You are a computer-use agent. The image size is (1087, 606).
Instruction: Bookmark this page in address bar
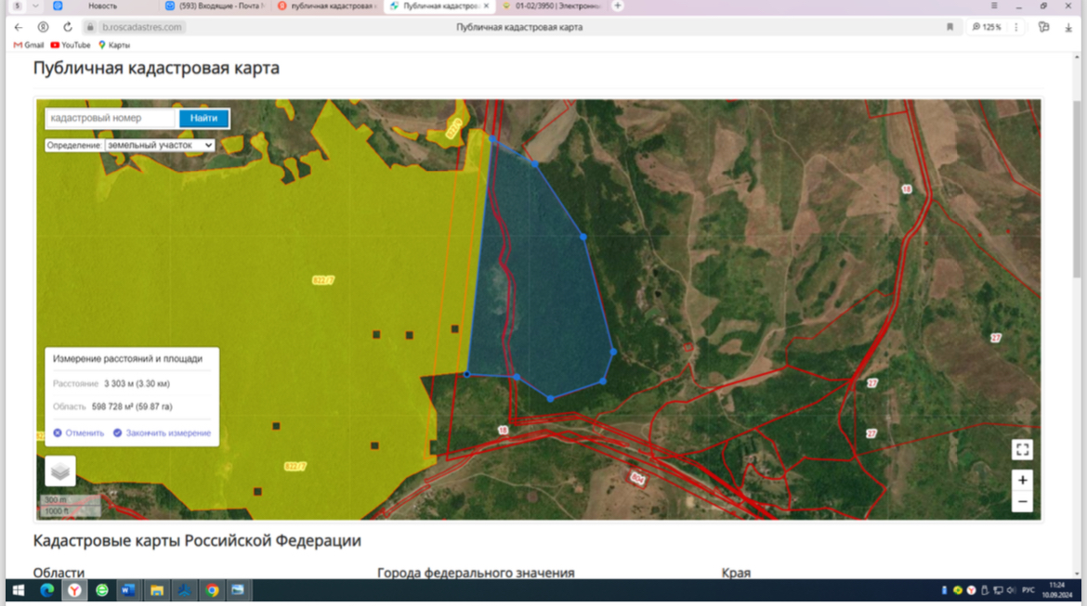tap(949, 27)
